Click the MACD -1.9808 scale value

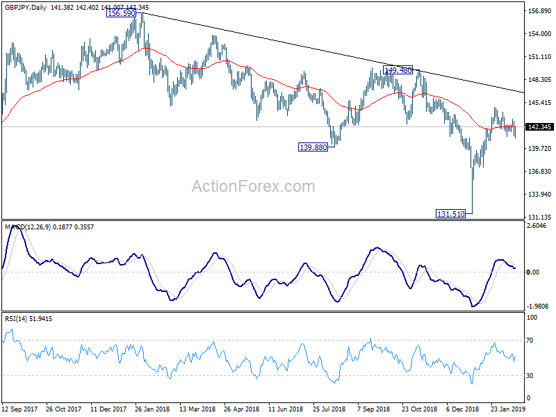pos(537,306)
